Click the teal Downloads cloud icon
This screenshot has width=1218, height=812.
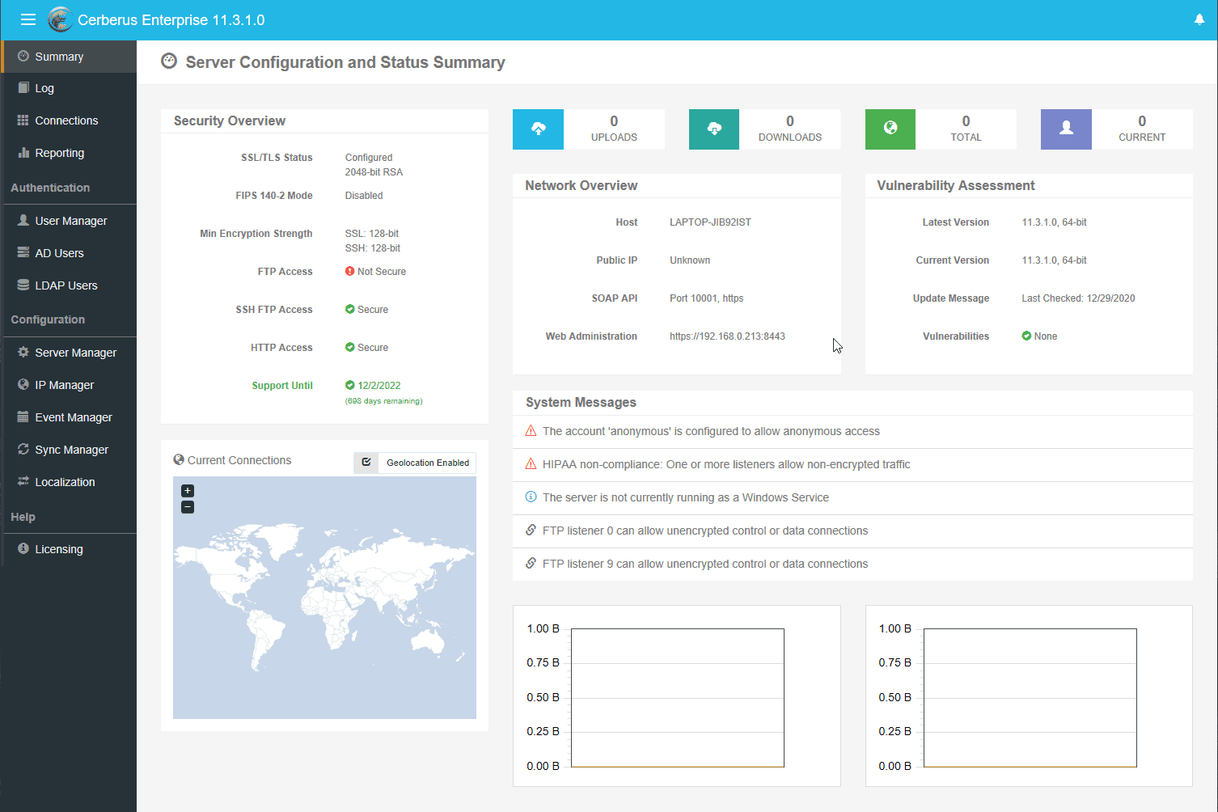713,129
